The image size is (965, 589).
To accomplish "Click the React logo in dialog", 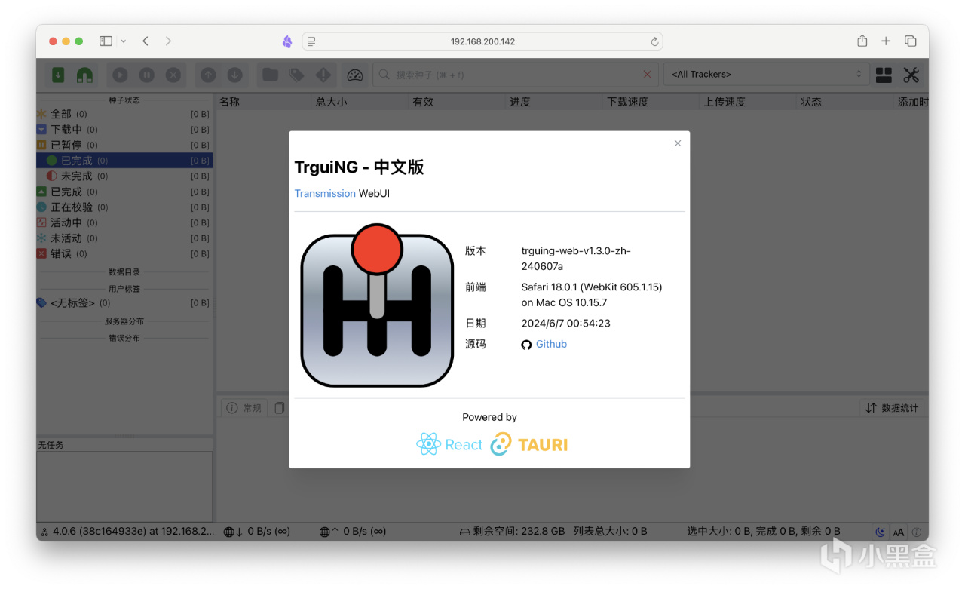I will 449,444.
